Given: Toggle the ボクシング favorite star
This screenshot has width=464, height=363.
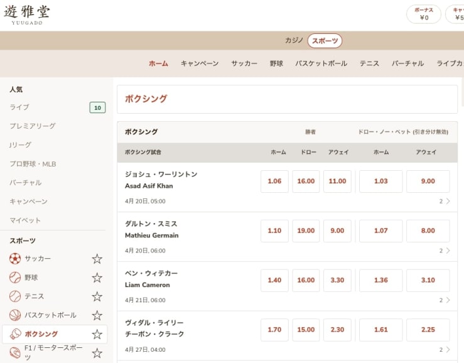Looking at the screenshot, I should click(97, 334).
